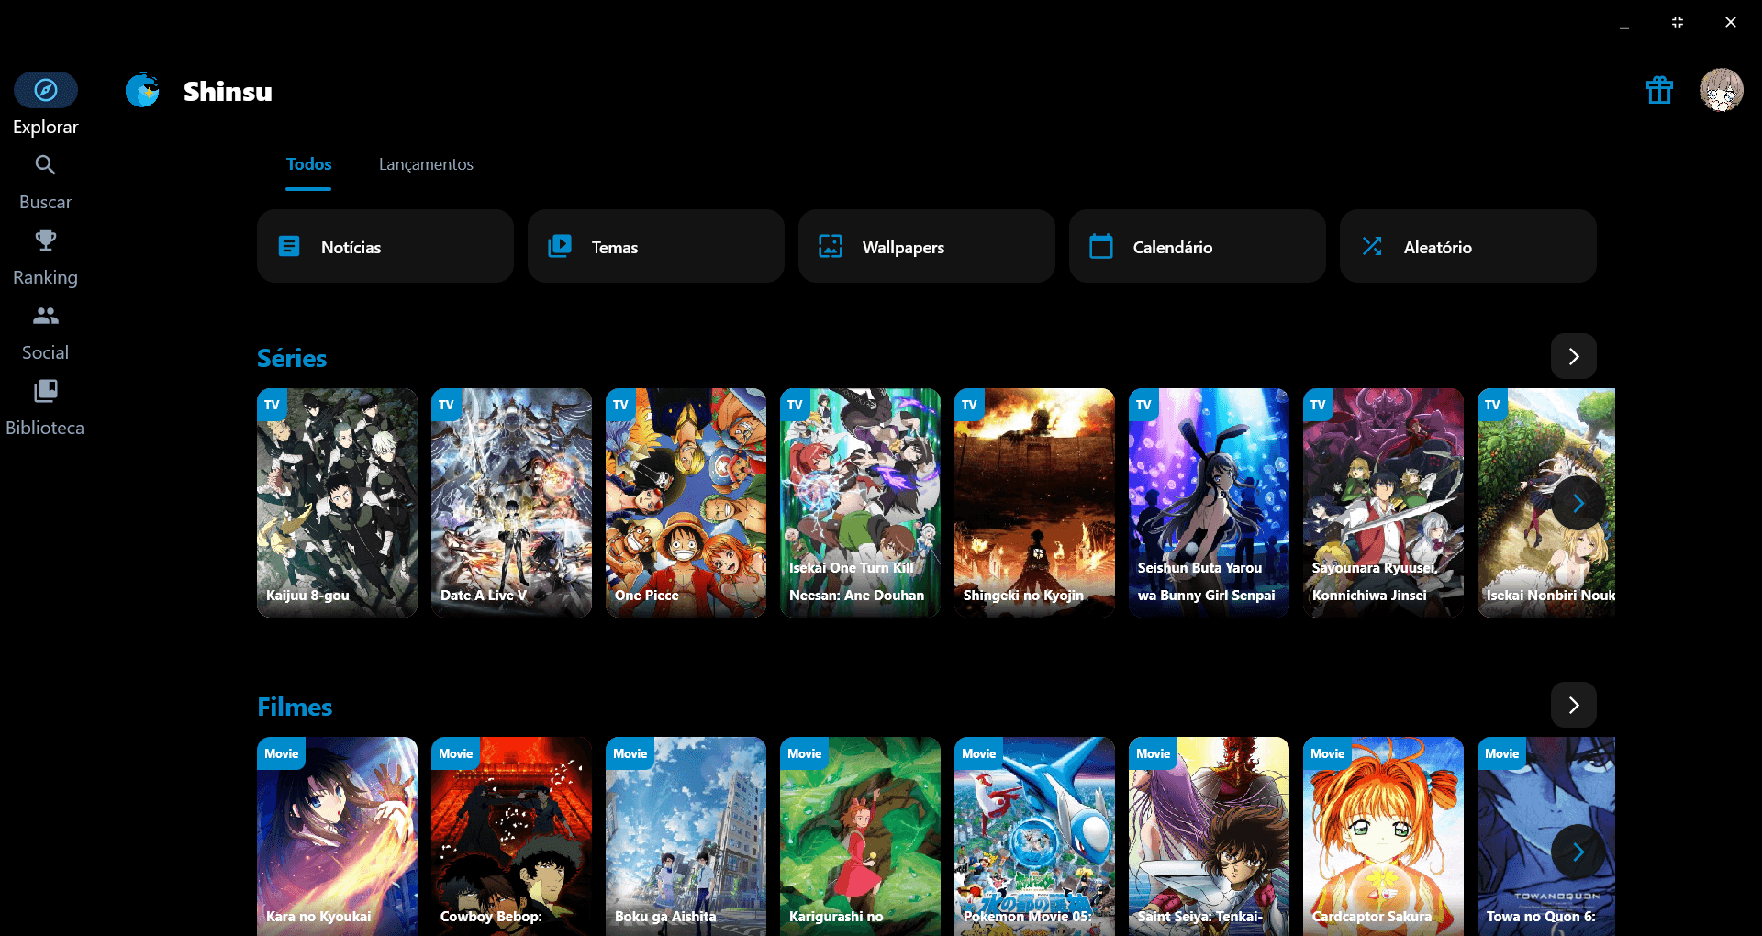This screenshot has width=1762, height=936.
Task: Open the Kara no Kyoukai movie card
Action: pyautogui.click(x=337, y=837)
